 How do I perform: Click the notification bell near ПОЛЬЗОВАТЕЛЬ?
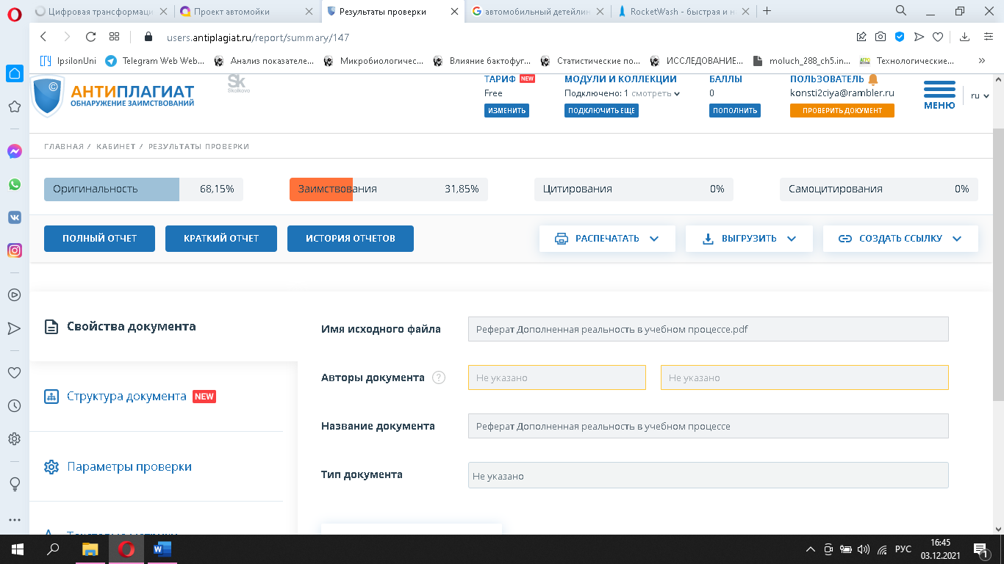873,79
